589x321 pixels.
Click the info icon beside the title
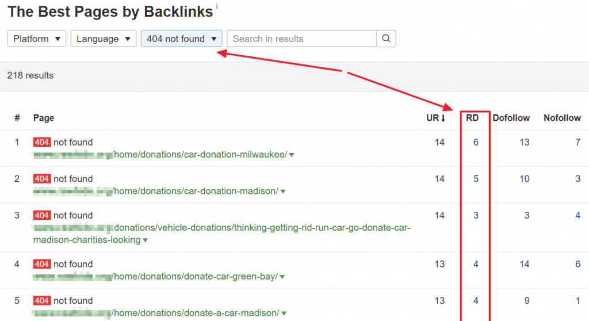[216, 7]
